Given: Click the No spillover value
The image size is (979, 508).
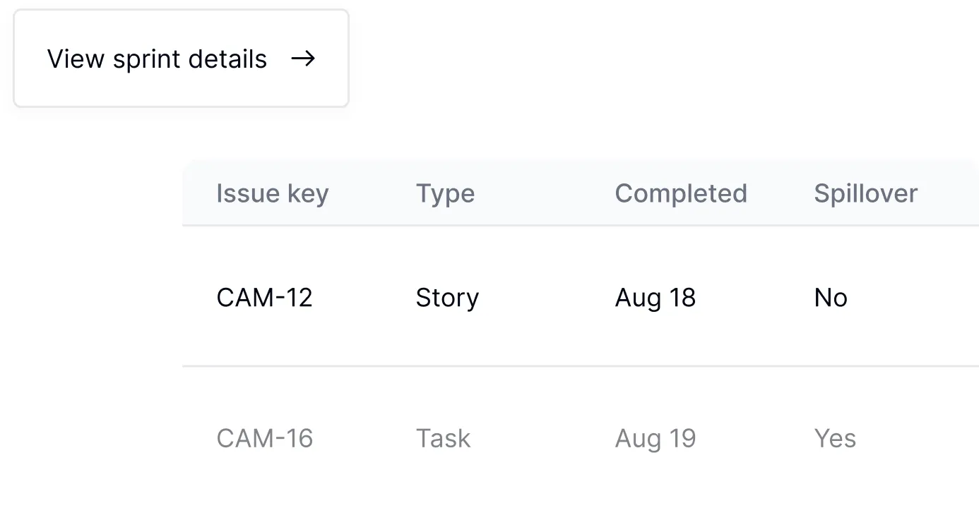Looking at the screenshot, I should (x=830, y=298).
